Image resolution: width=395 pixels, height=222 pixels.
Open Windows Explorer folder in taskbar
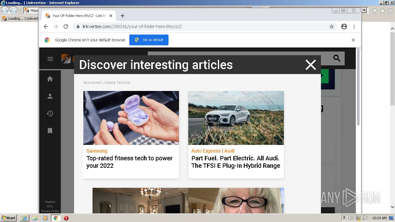[x=35, y=218]
